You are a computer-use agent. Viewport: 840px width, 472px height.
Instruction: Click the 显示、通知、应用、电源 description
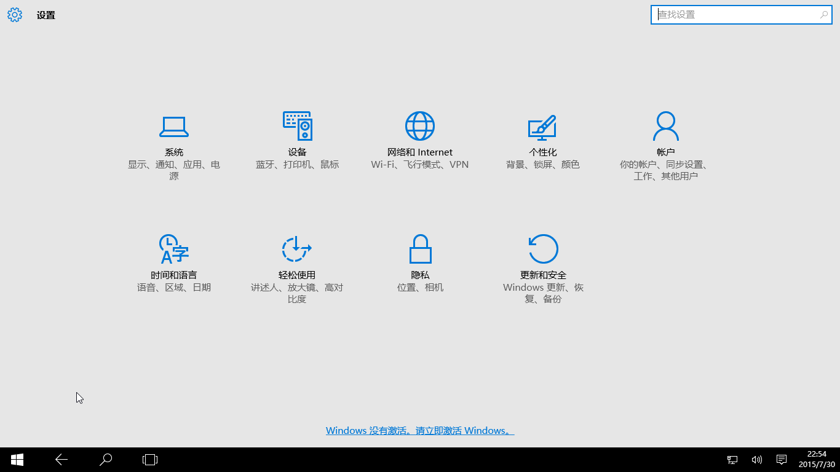tap(174, 170)
